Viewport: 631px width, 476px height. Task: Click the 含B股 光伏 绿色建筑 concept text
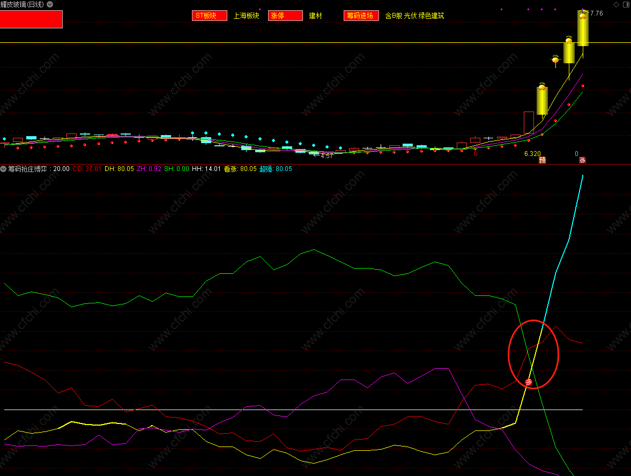(x=414, y=16)
